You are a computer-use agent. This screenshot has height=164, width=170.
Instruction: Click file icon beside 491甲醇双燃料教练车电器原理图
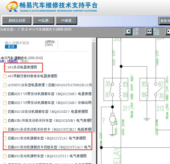point(5,76)
